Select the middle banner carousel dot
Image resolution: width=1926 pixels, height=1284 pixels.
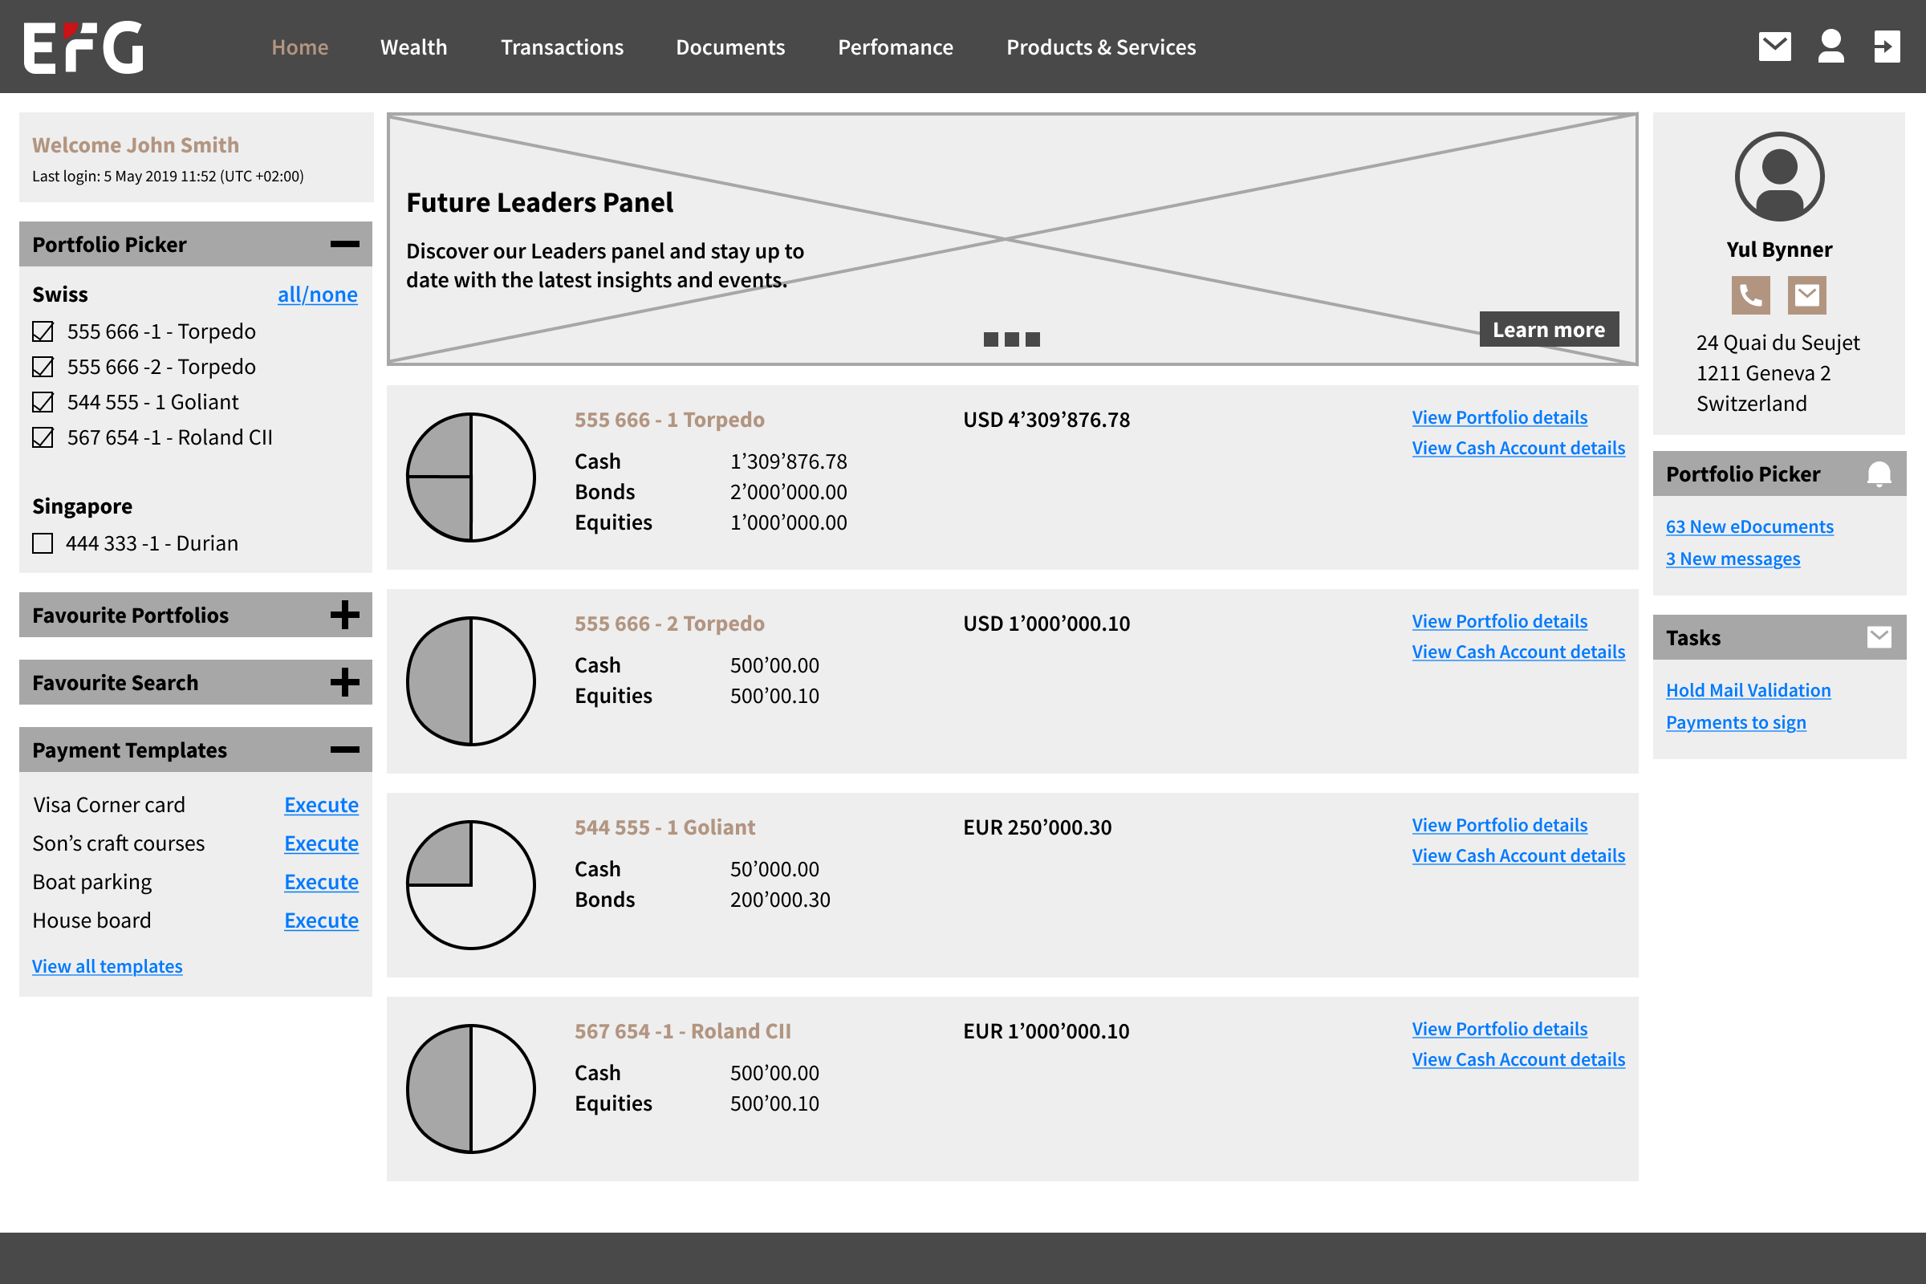click(x=1011, y=339)
